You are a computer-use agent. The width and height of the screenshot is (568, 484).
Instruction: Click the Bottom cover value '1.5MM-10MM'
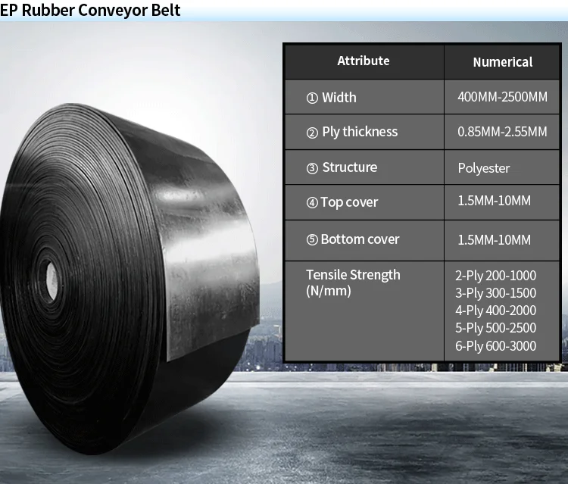point(494,239)
